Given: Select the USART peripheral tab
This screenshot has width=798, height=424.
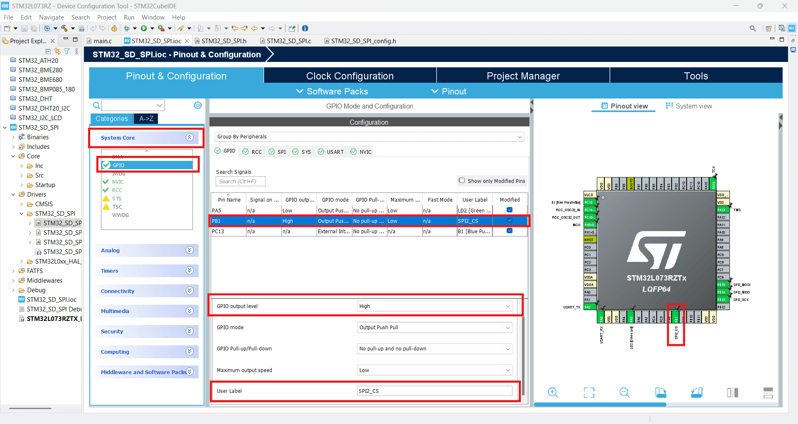Looking at the screenshot, I should click(x=331, y=152).
